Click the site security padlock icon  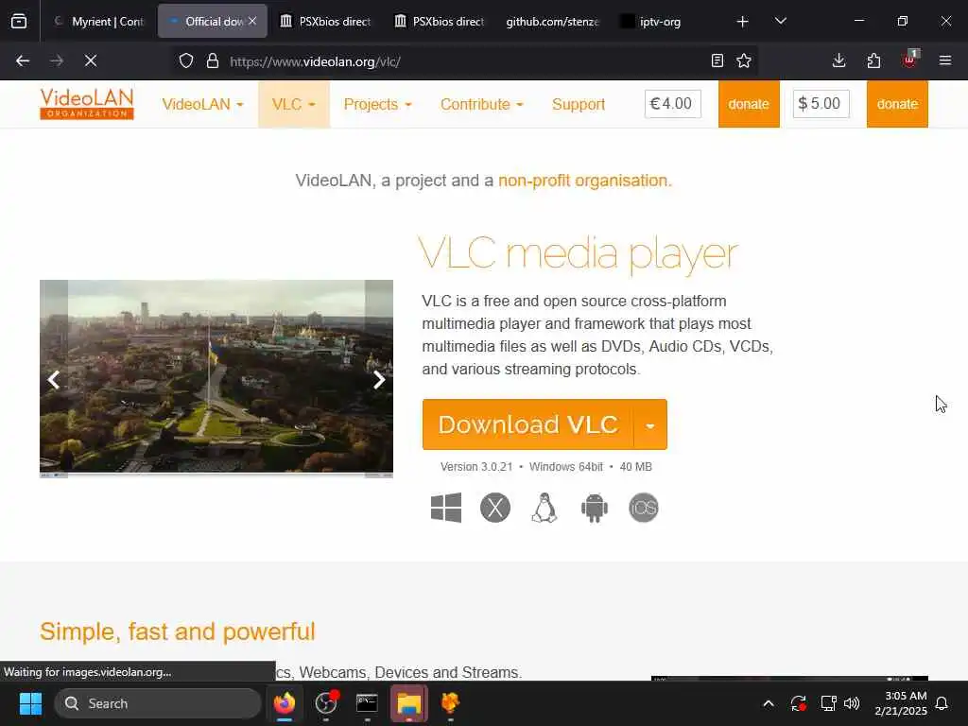tap(213, 61)
